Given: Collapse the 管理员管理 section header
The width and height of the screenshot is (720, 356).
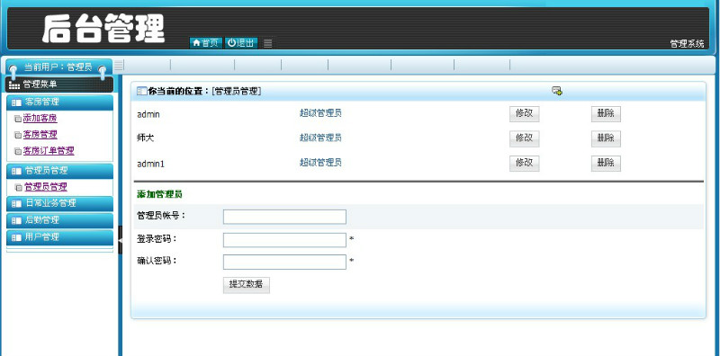Looking at the screenshot, I should pyautogui.click(x=59, y=171).
